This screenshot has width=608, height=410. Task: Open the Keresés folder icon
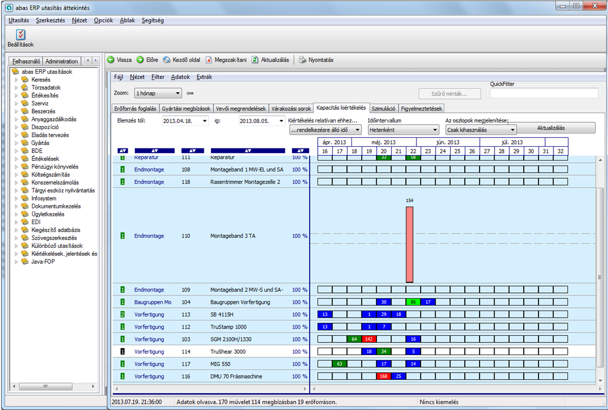click(x=25, y=80)
